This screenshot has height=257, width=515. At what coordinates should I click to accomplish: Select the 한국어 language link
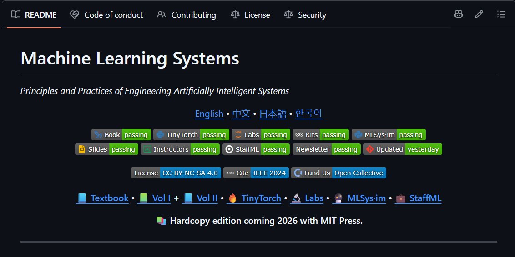[309, 114]
